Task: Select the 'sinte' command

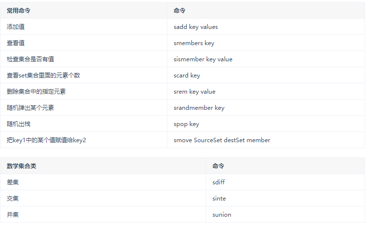Action: [x=219, y=199]
